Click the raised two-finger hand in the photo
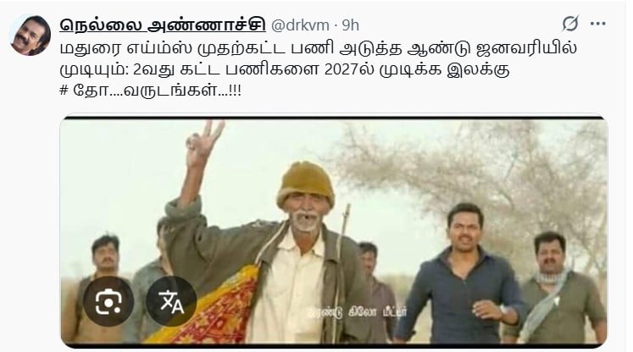 click(204, 143)
